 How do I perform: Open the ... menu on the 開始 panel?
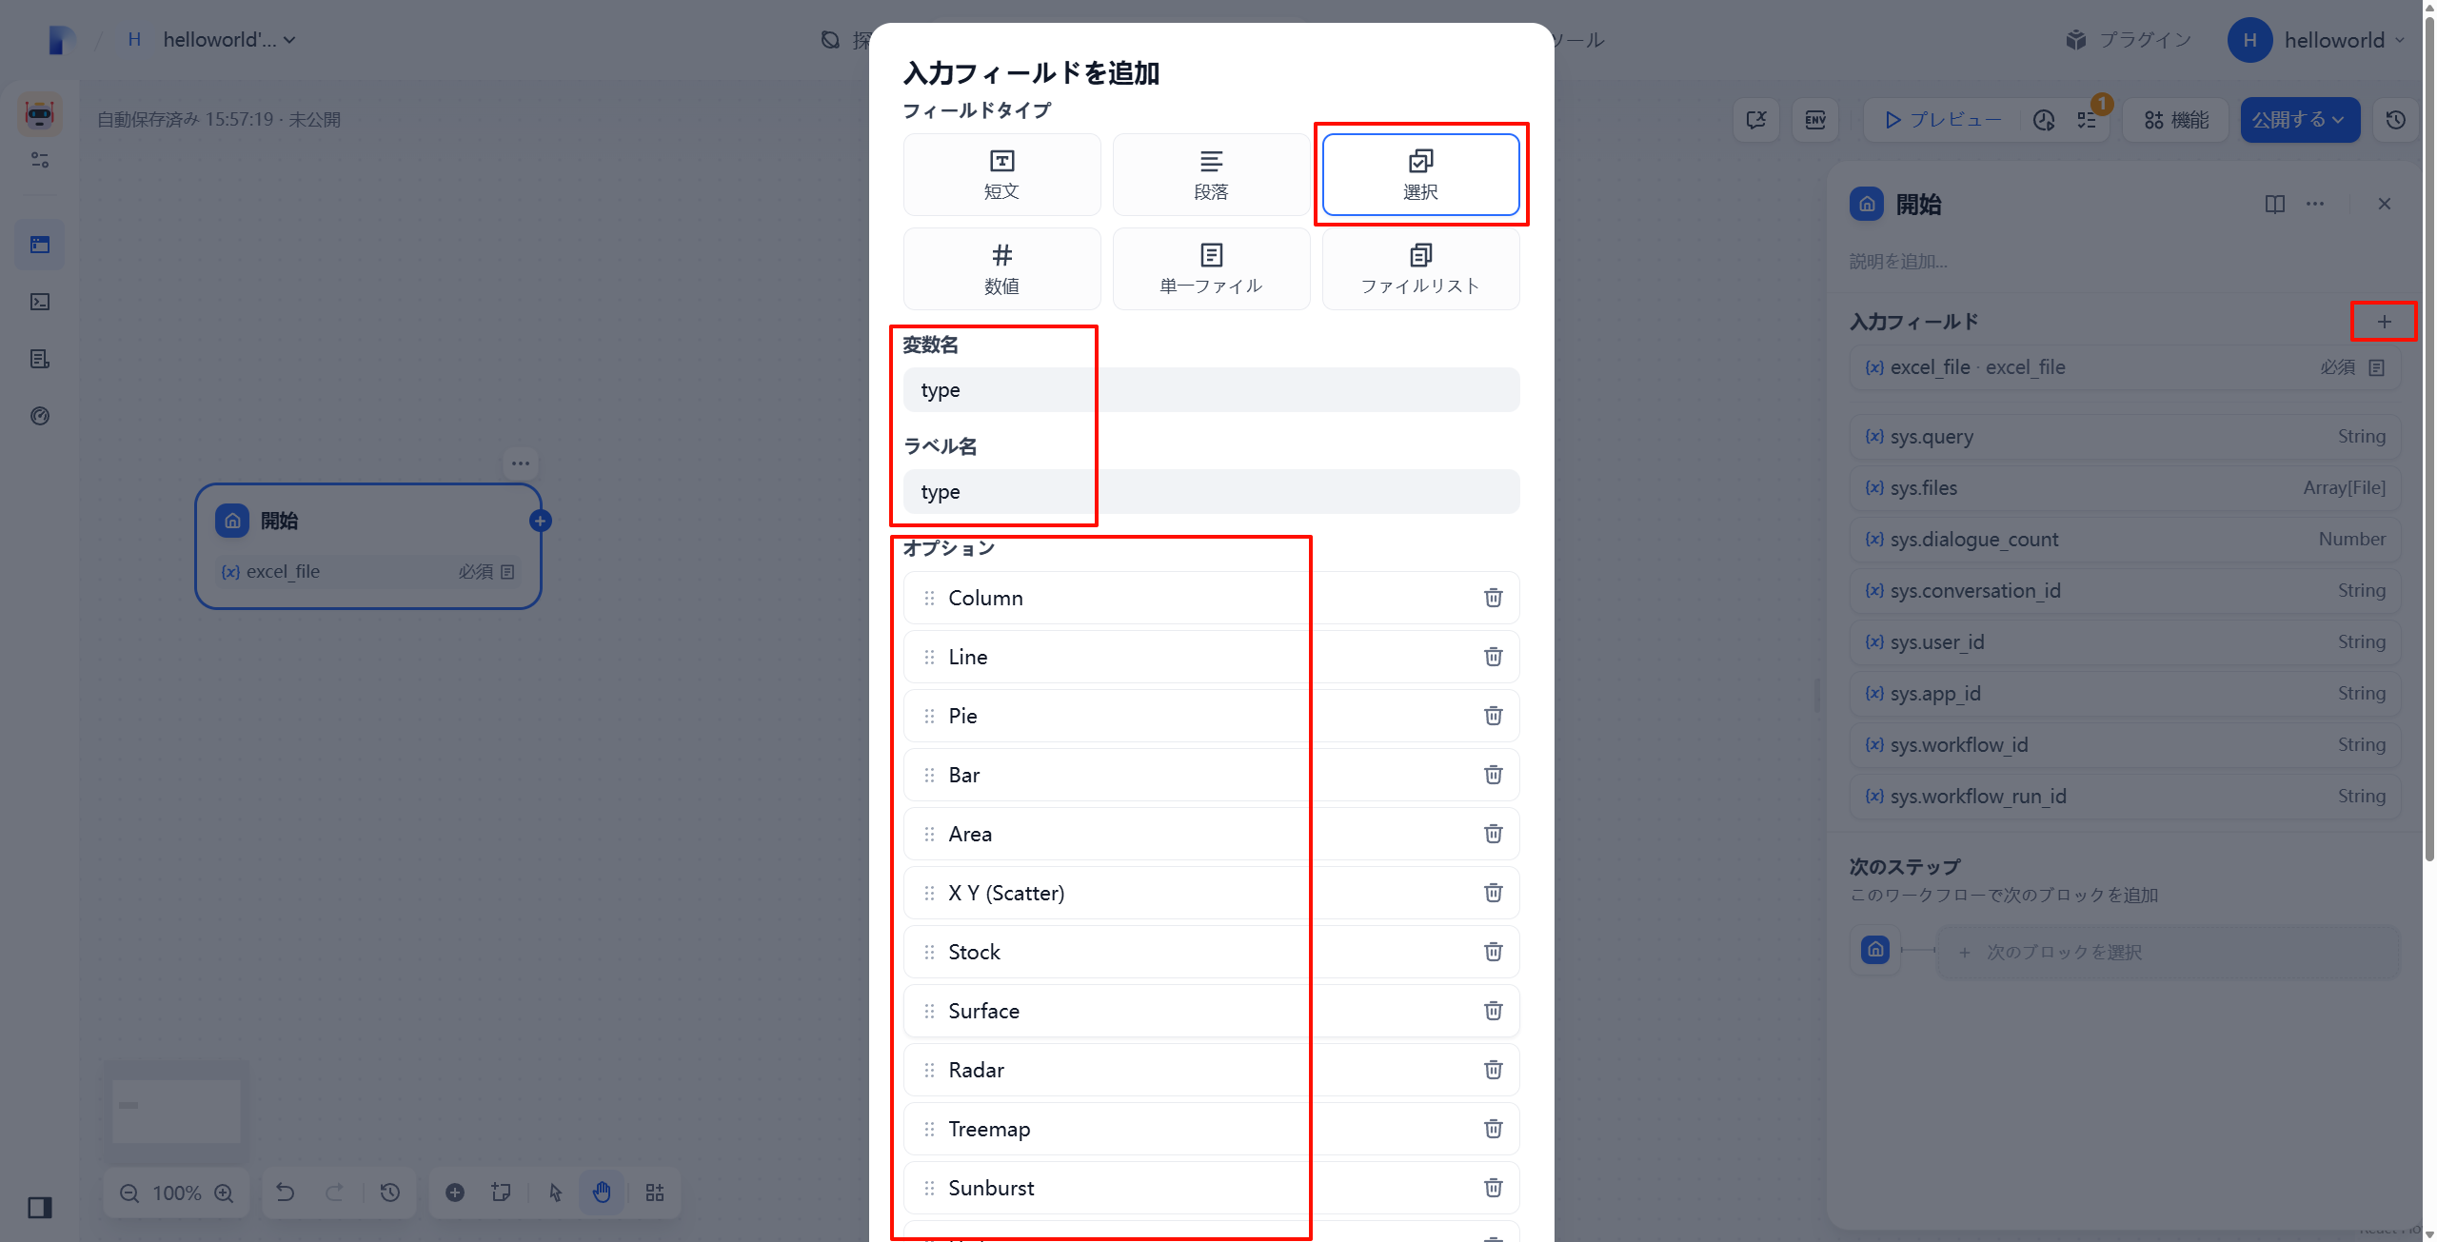click(2315, 203)
